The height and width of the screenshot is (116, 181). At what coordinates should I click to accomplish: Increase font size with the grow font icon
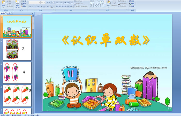47,2
